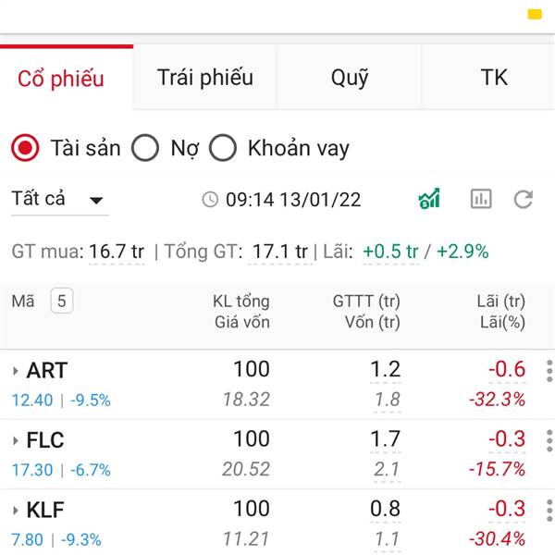Open KLF row three-dot menu
This screenshot has height=555, width=555.
[549, 510]
